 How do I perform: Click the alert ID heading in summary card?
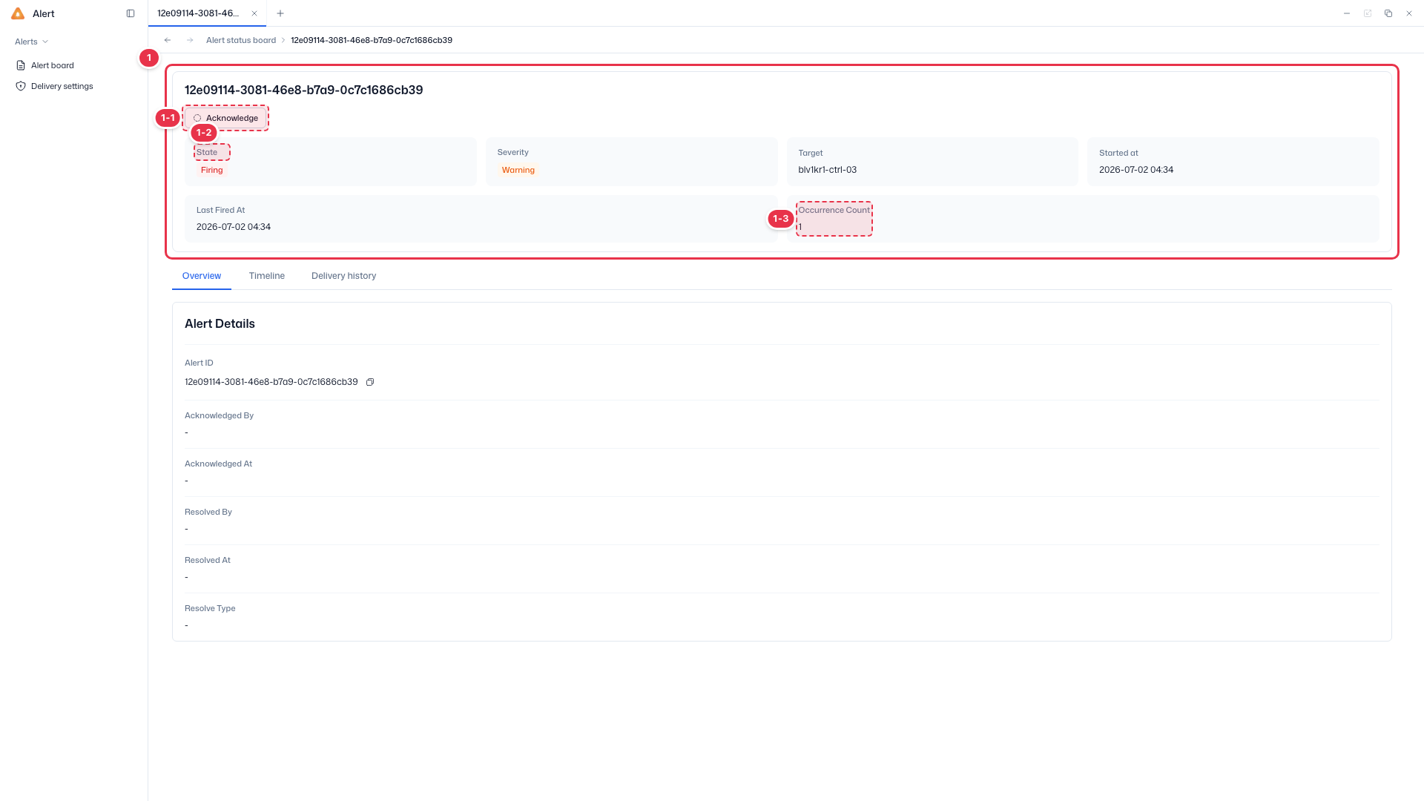point(304,90)
